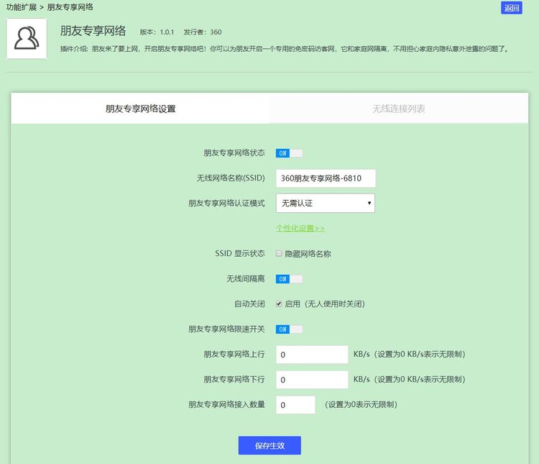The image size is (539, 464).
Task: Click the 插件介绍 description text
Action: (x=285, y=49)
